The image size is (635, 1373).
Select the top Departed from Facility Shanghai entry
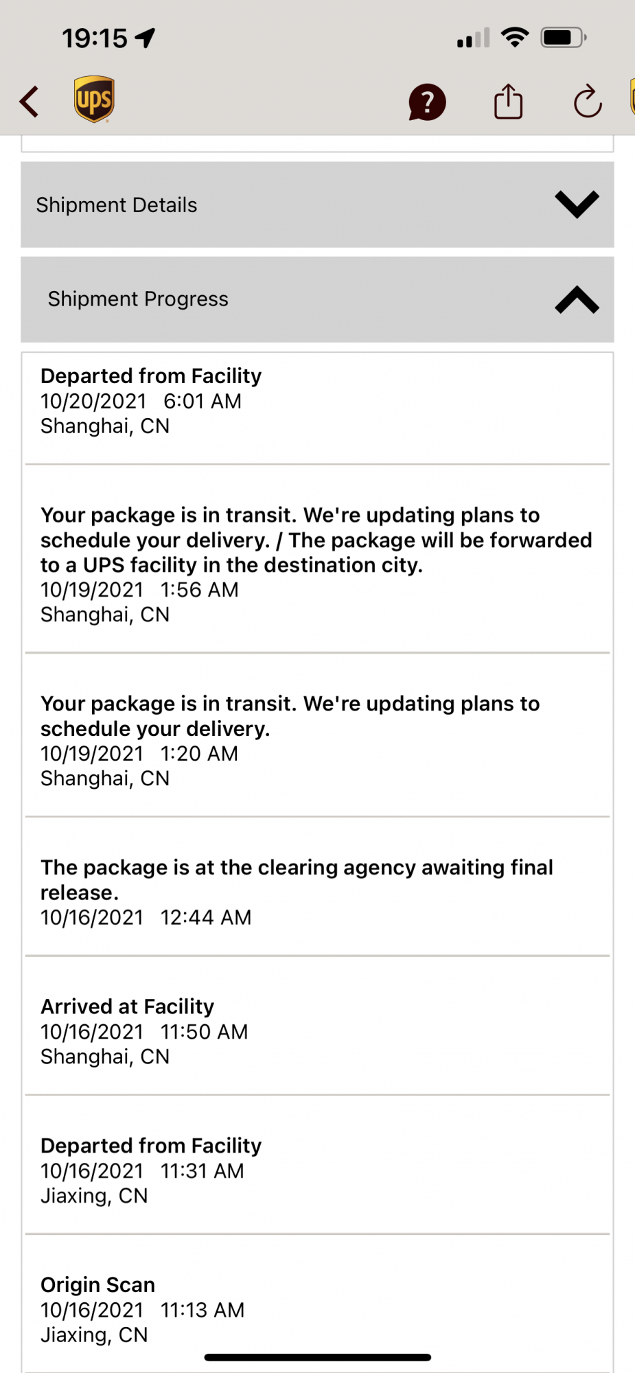point(151,401)
